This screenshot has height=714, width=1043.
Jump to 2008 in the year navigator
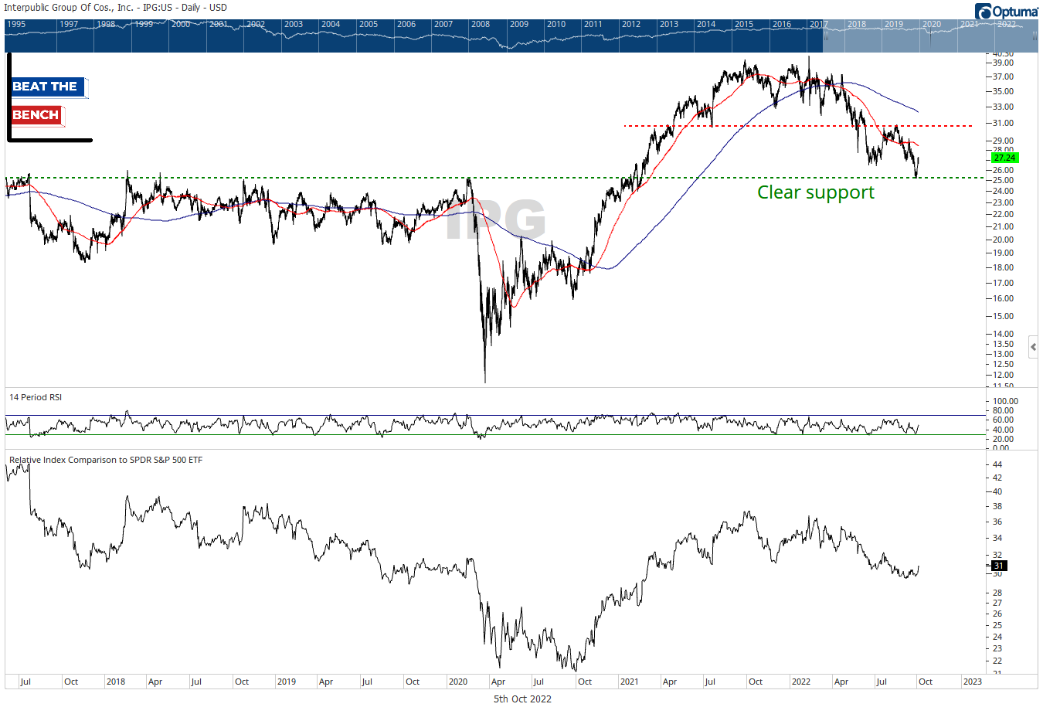[x=481, y=24]
